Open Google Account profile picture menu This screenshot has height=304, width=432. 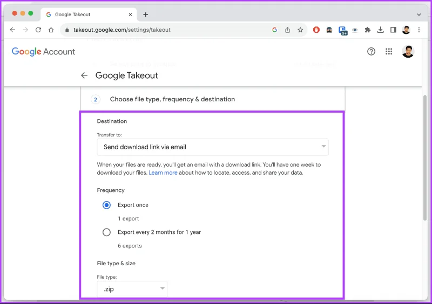tap(408, 51)
